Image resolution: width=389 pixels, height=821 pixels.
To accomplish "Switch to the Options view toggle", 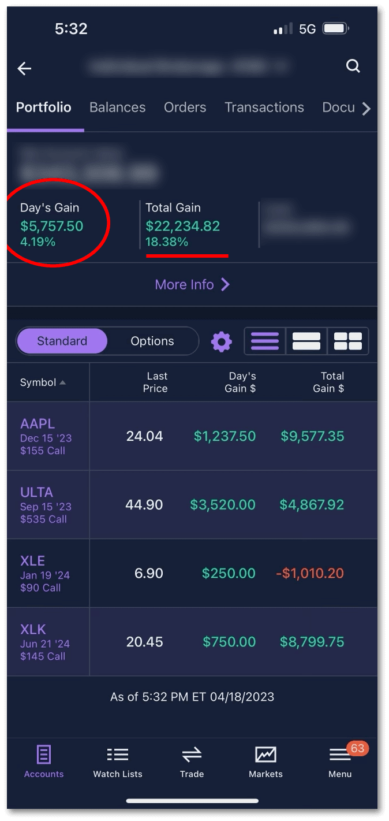I will 152,341.
